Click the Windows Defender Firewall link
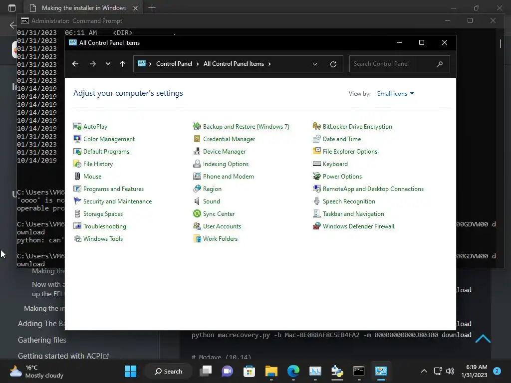The height and width of the screenshot is (383, 511). pos(358,226)
